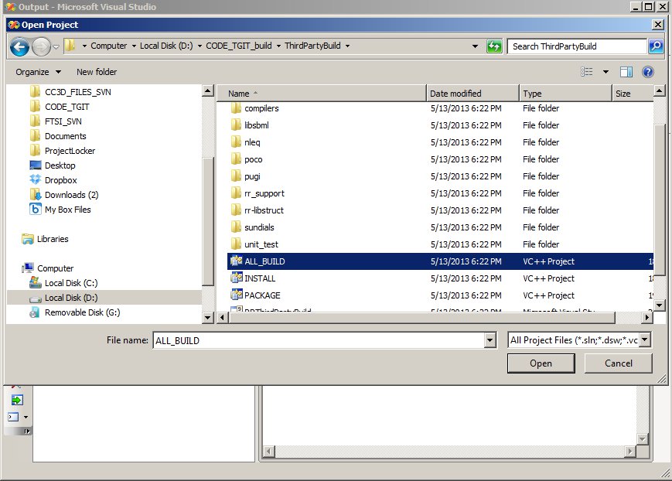Screen dimensions: 672x481
Task: Open Dropbox in the navigation pane
Action: pyautogui.click(x=60, y=180)
